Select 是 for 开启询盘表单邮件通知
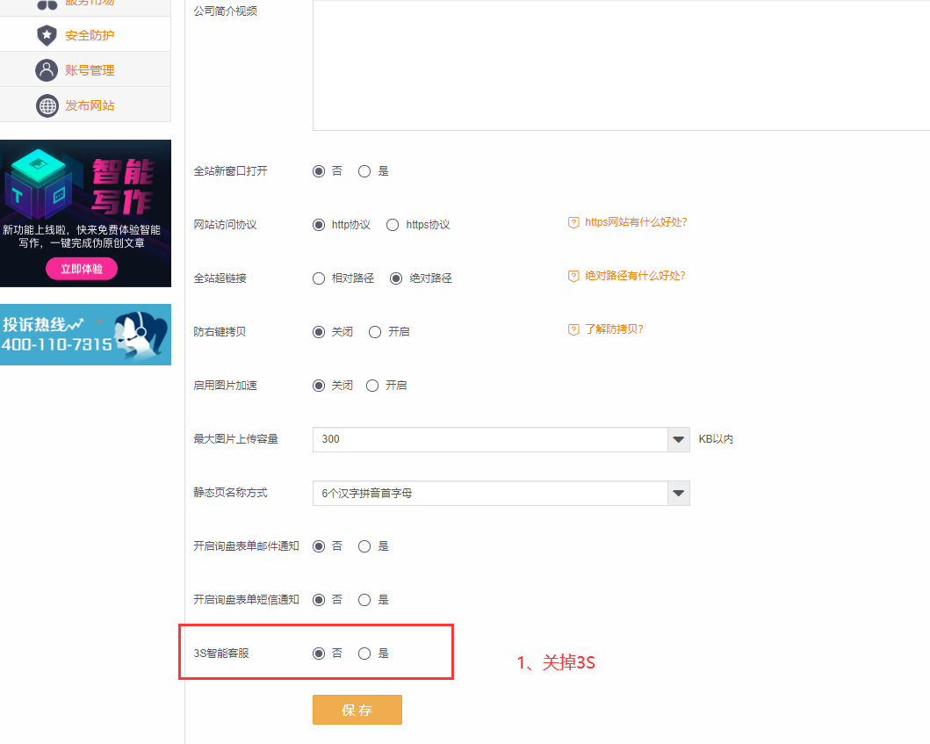This screenshot has width=930, height=744. click(x=364, y=546)
